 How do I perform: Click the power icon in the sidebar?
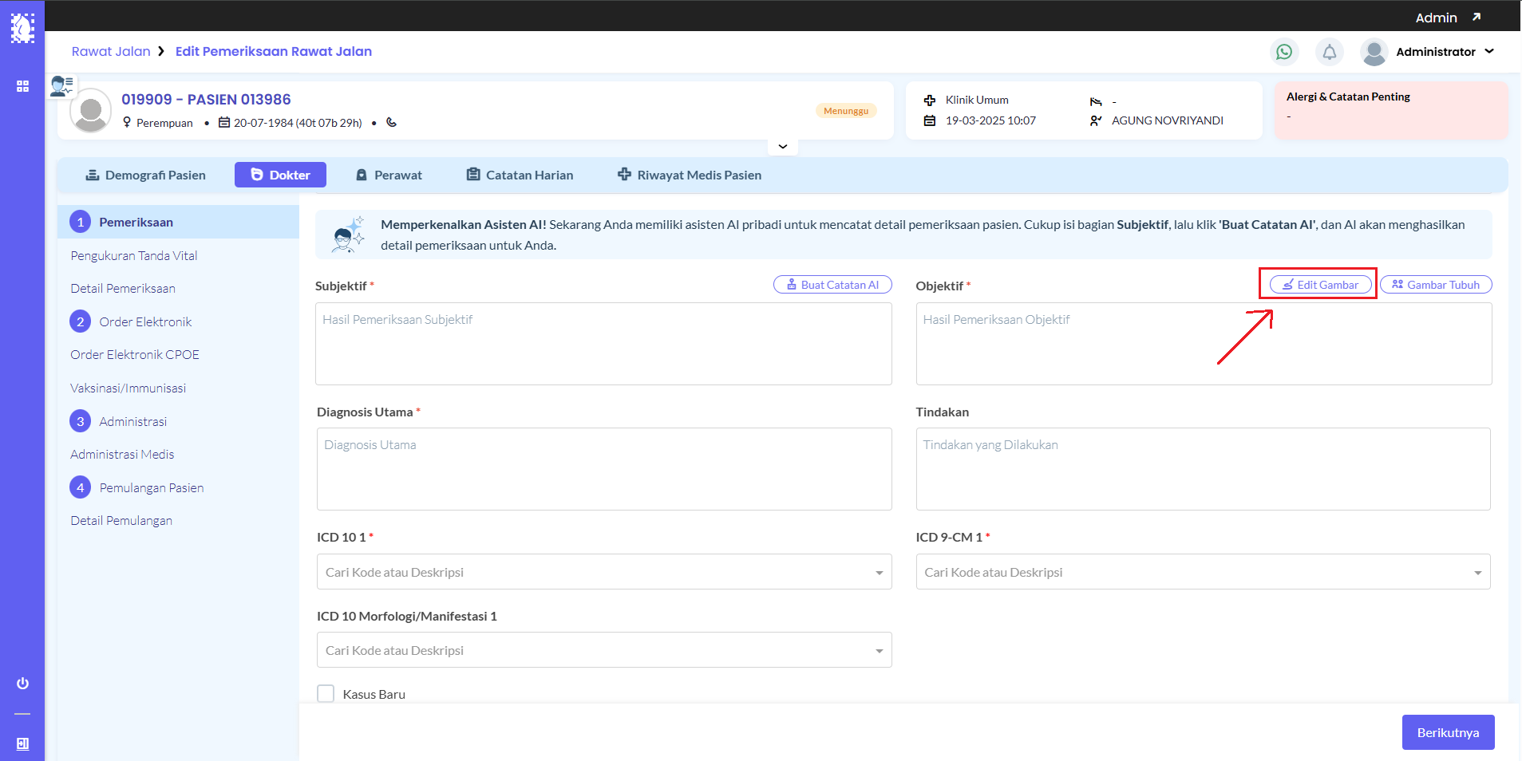coord(22,684)
